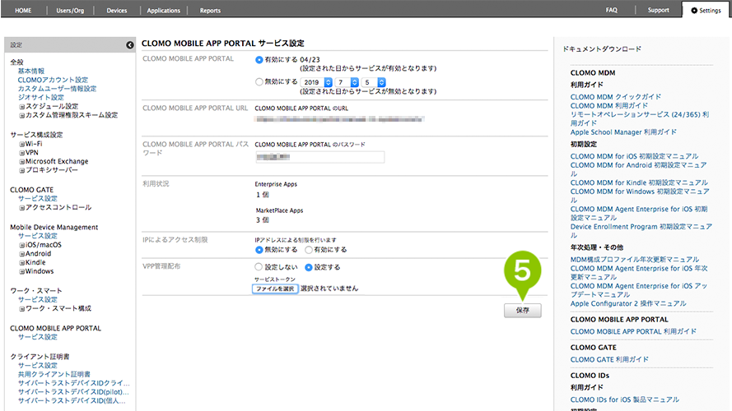Expand the スケジュール設定 tree node

(x=21, y=107)
